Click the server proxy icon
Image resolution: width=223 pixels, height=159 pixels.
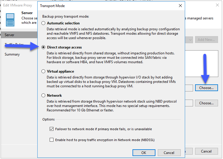pyautogui.click(x=10, y=20)
